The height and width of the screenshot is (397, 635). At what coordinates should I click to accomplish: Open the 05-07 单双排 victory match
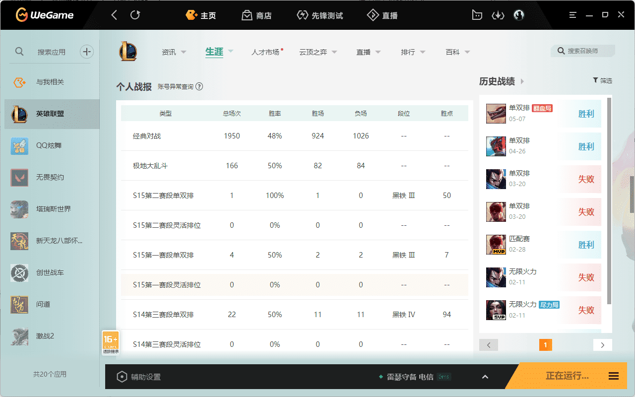[x=543, y=114]
